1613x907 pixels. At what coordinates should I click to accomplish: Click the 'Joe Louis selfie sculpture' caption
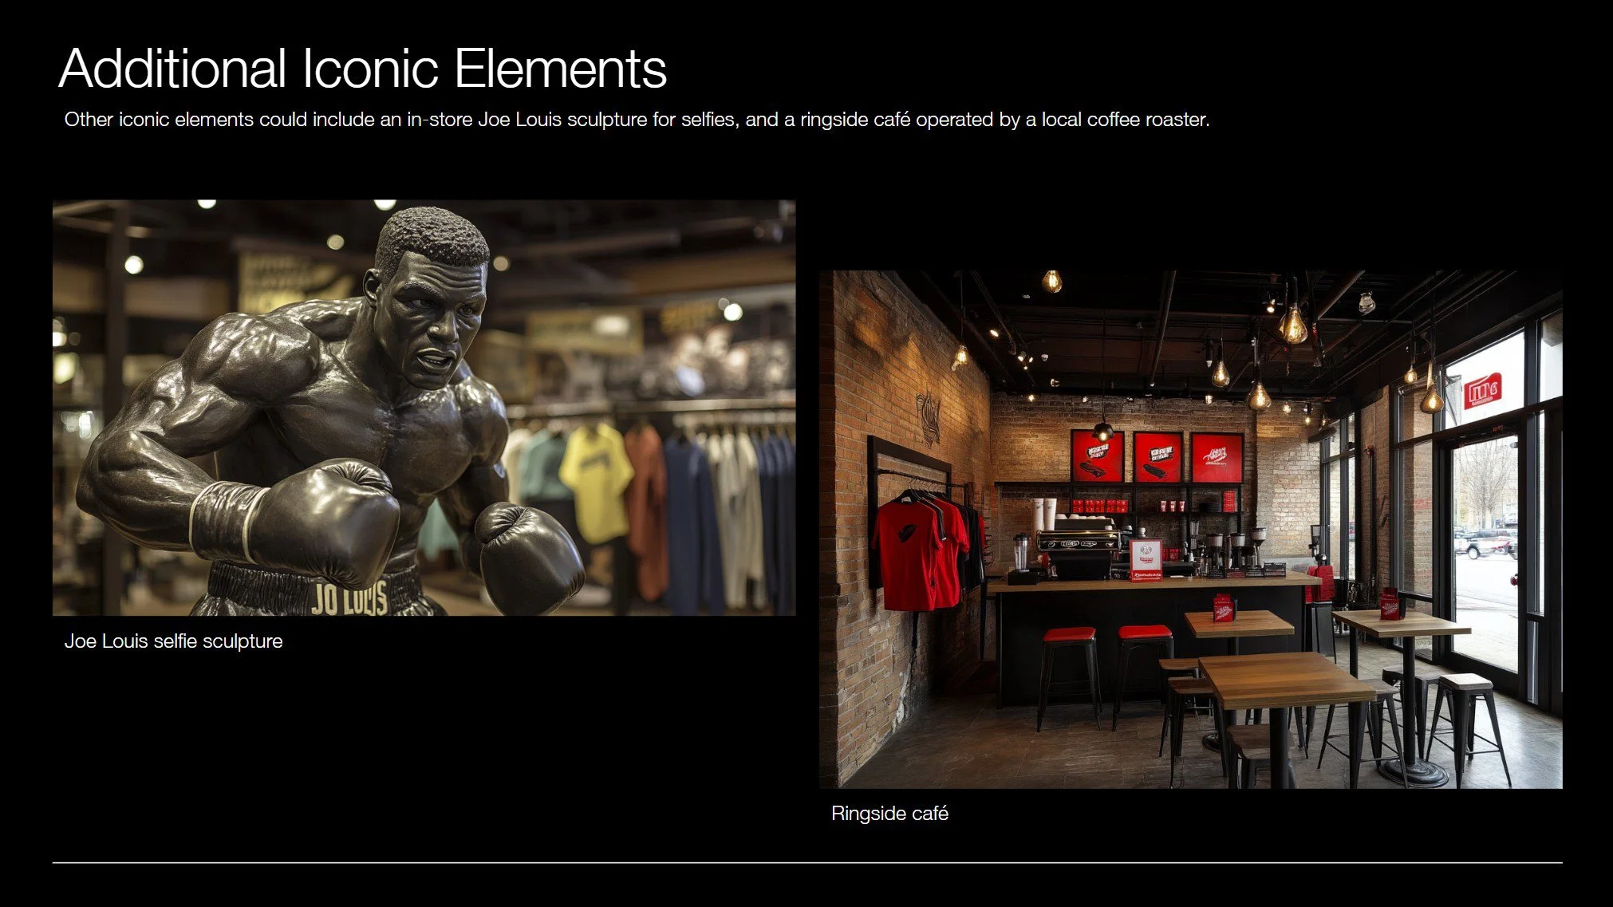(173, 641)
